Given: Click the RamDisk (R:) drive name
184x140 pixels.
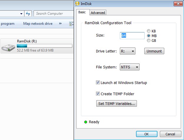Looking at the screenshot, I should coord(27,41).
